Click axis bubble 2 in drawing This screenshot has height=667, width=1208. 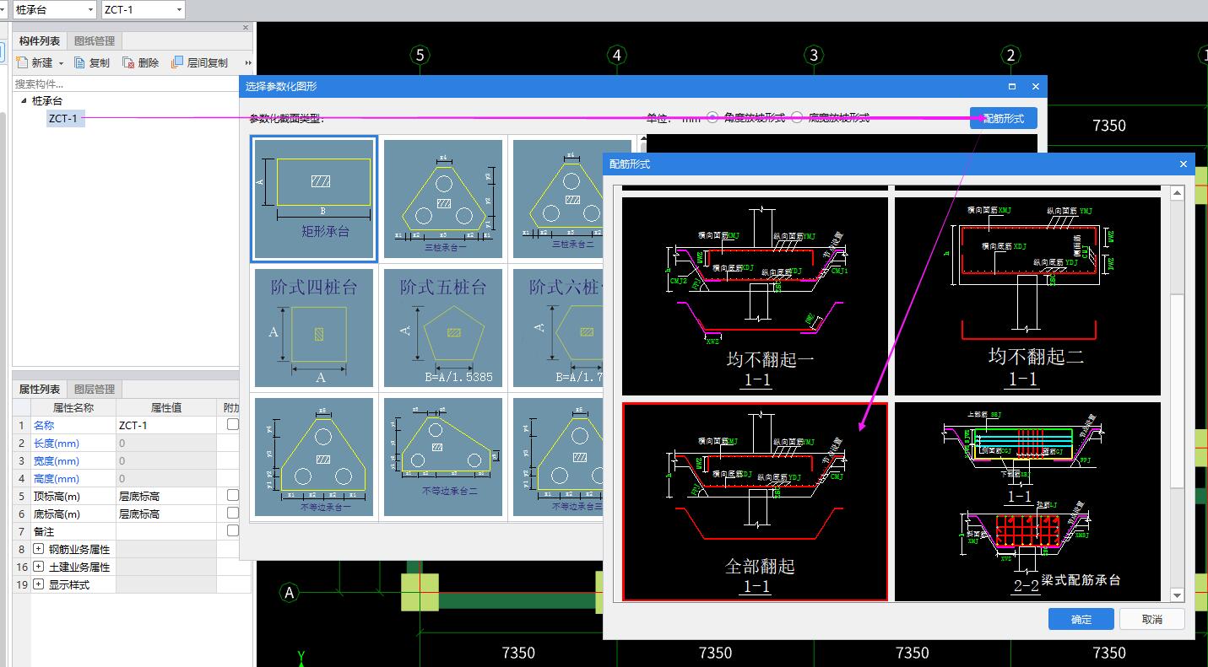click(x=1011, y=55)
